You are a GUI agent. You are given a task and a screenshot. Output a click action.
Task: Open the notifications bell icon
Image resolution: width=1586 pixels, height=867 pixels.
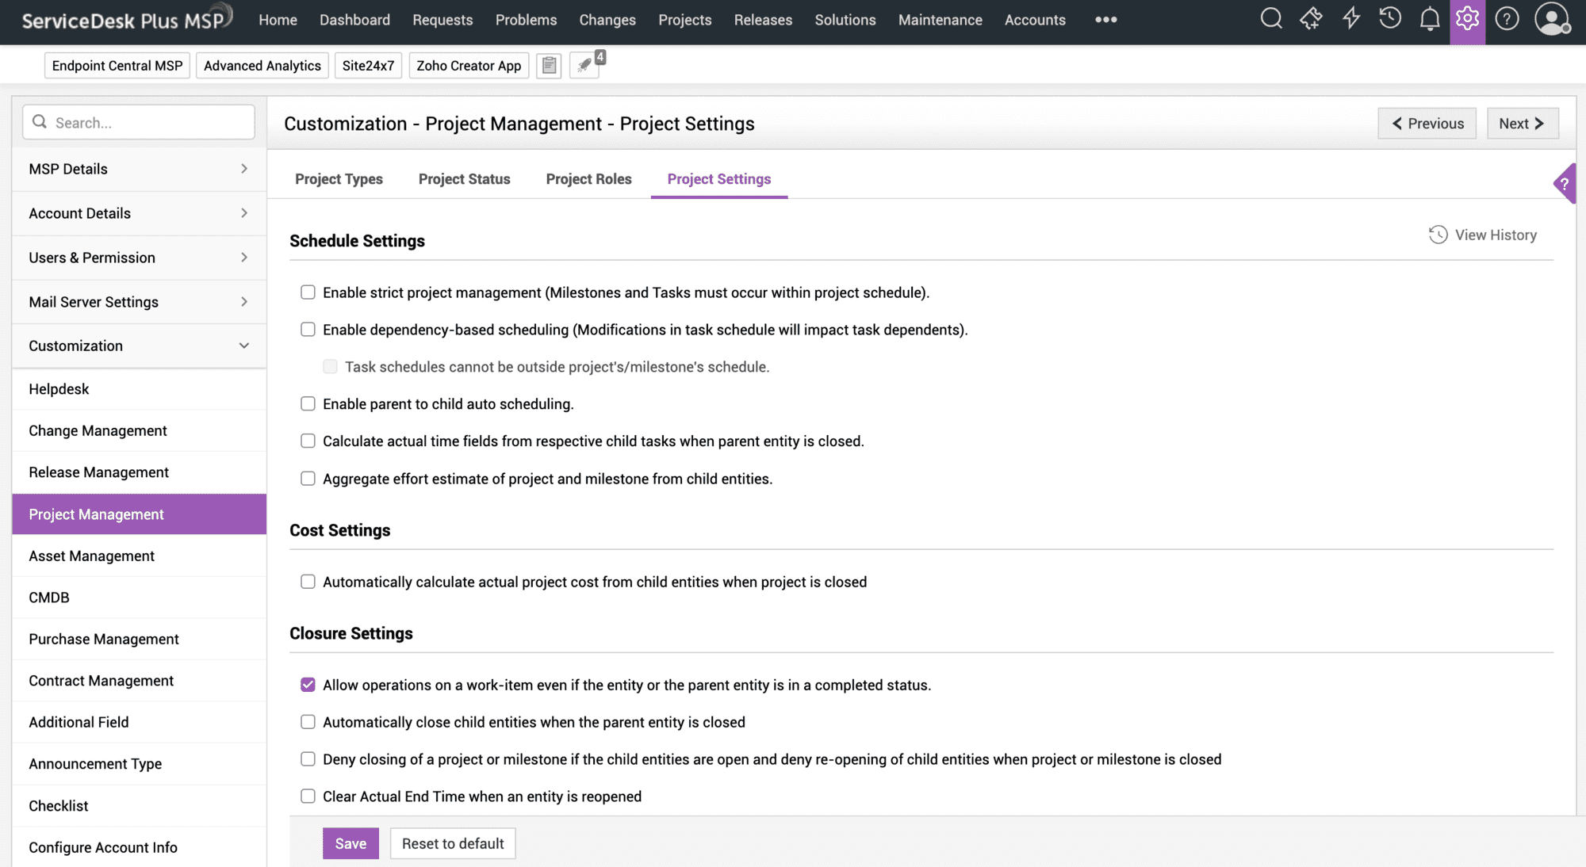tap(1429, 18)
